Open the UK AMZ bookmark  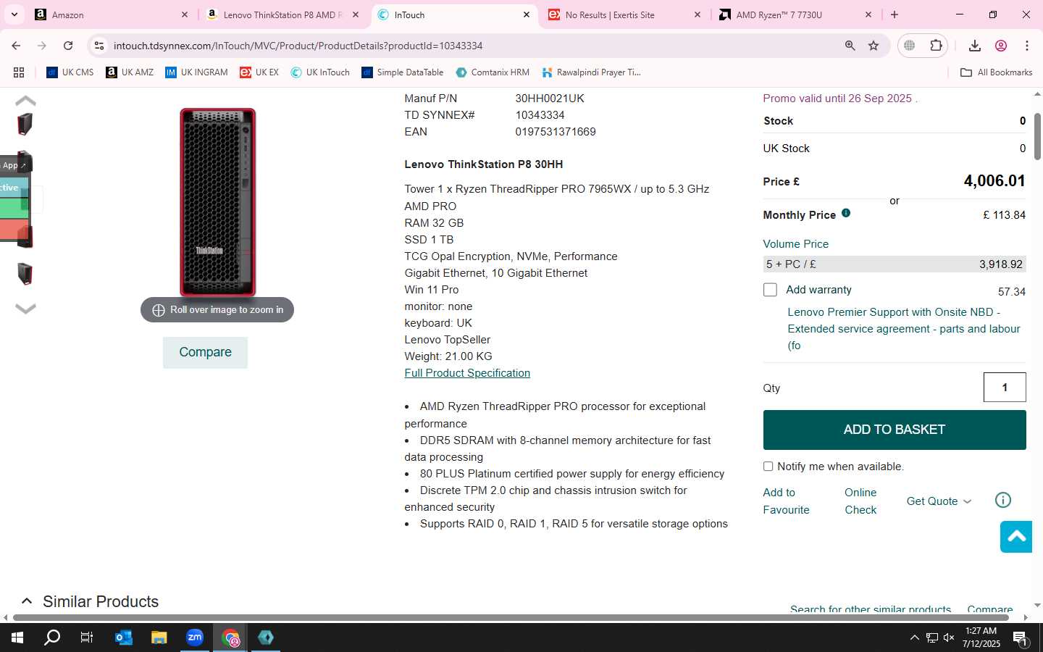(130, 72)
